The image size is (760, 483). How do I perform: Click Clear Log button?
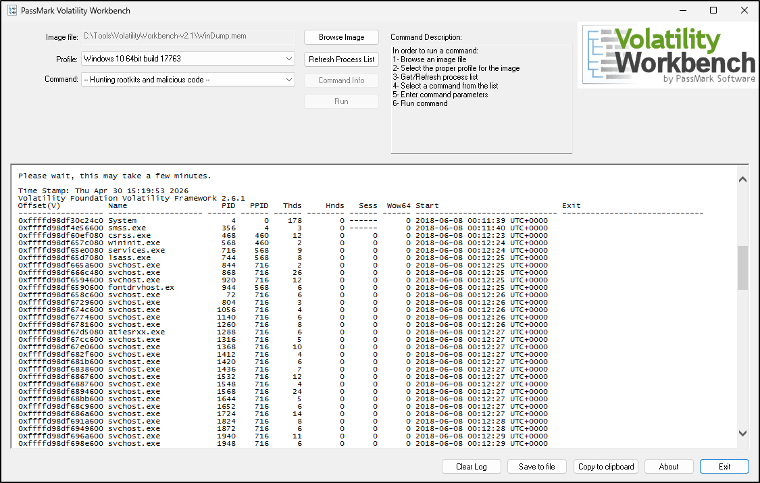point(471,467)
